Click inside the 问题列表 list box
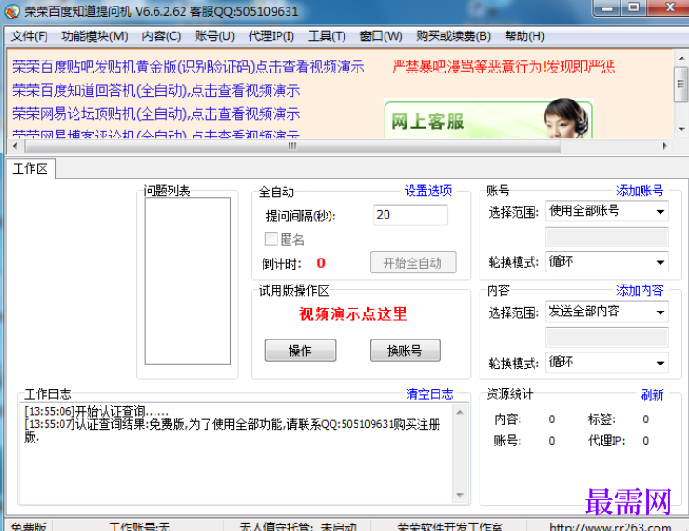 point(188,281)
